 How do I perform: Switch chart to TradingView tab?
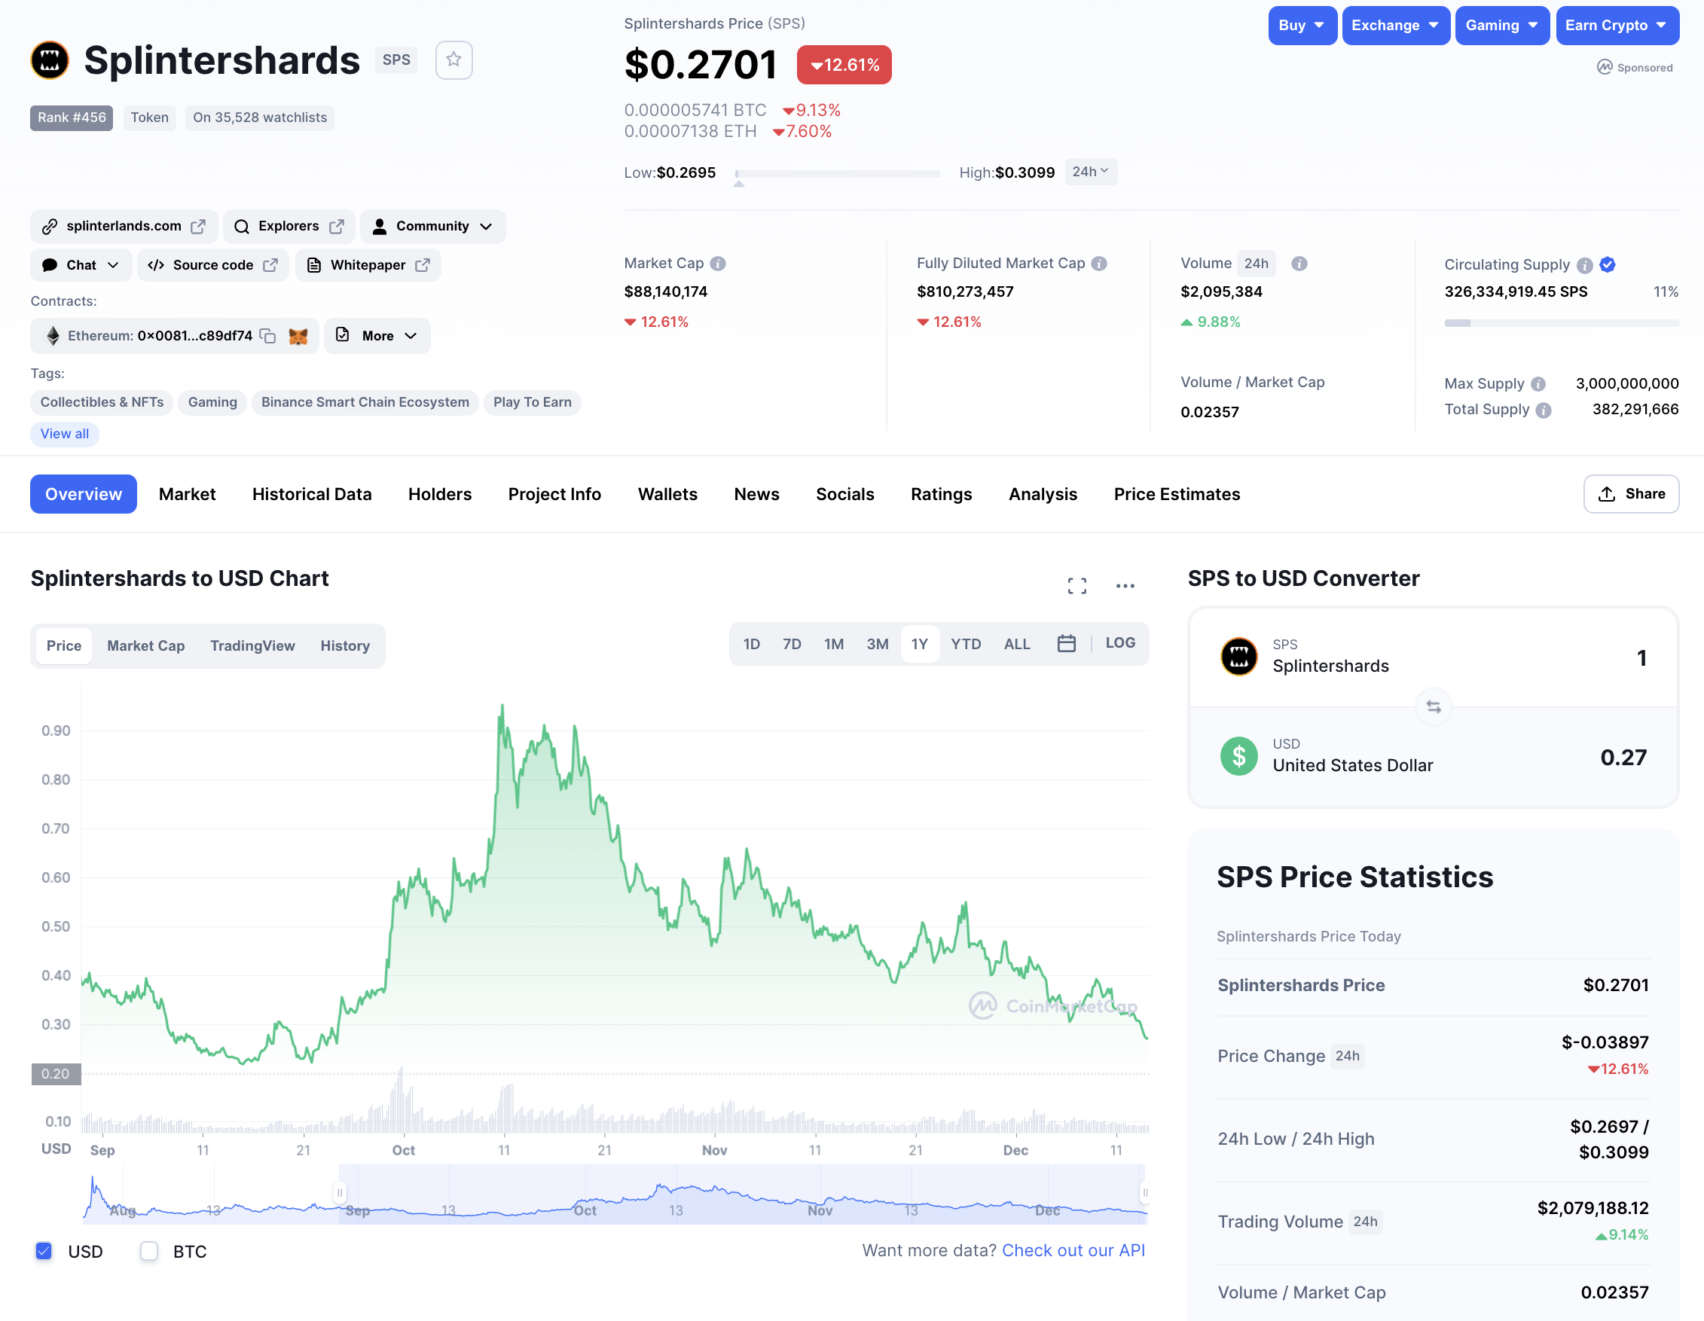click(x=253, y=645)
